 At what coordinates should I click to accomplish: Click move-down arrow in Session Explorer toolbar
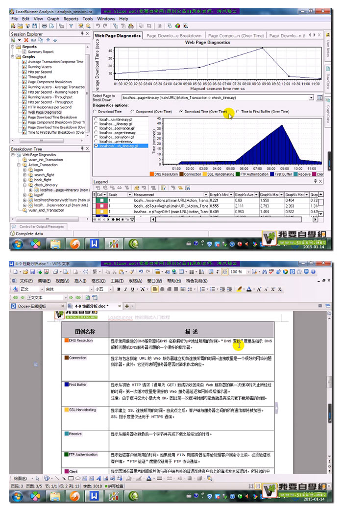tap(55, 40)
